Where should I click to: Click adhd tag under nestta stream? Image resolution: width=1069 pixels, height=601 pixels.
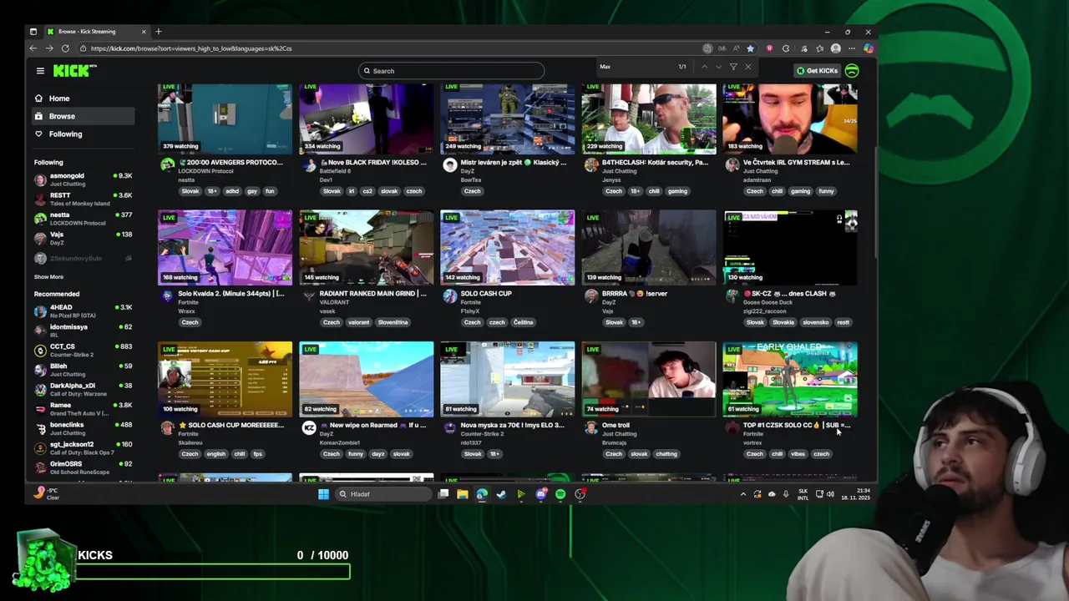[232, 191]
